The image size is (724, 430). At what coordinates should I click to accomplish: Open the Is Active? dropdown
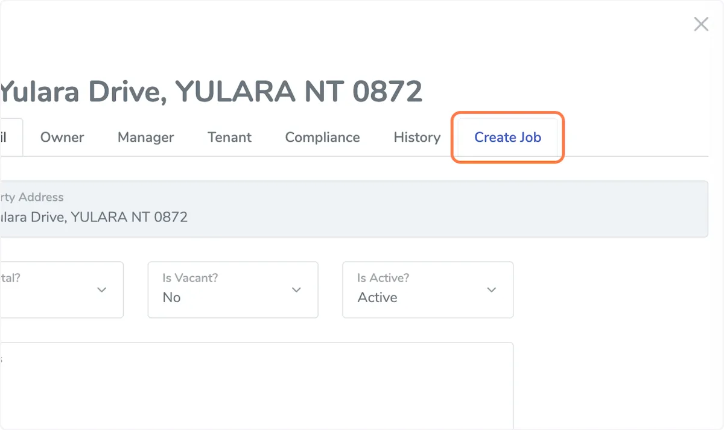(427, 289)
